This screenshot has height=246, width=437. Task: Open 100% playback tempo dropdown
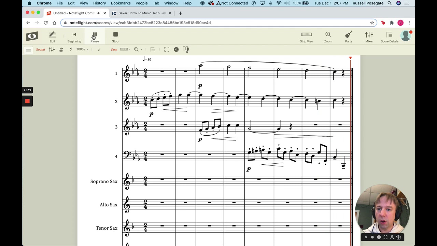pos(82,50)
